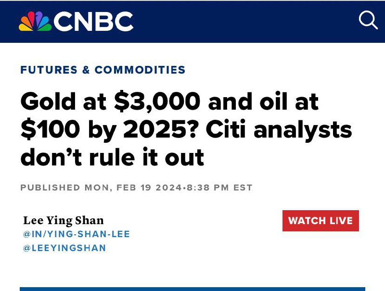This screenshot has width=385, height=291.
Task: Click the published date "Mon, Feb 19 2024"
Action: 133,188
